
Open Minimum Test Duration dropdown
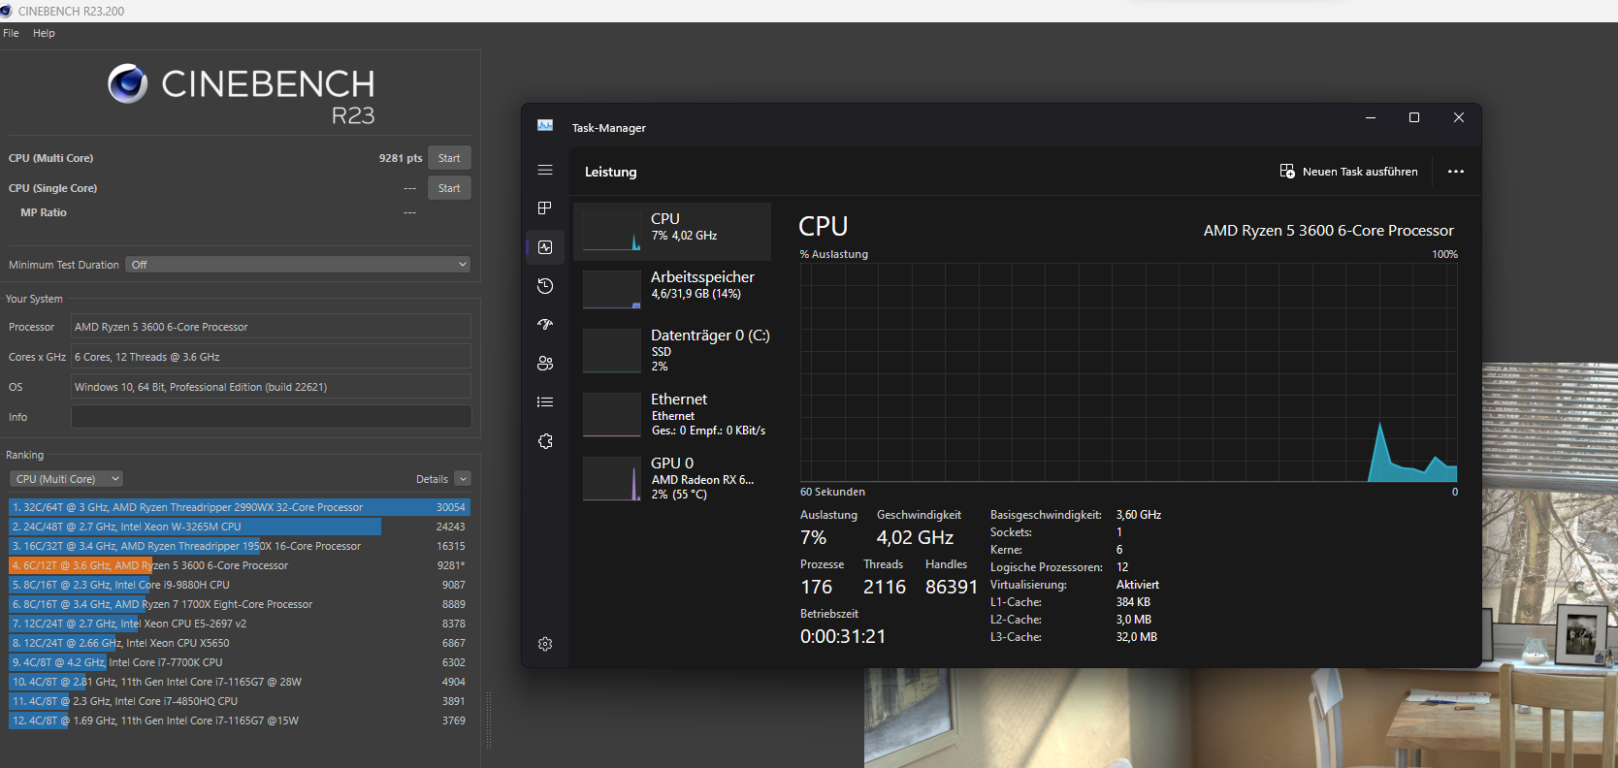point(298,265)
